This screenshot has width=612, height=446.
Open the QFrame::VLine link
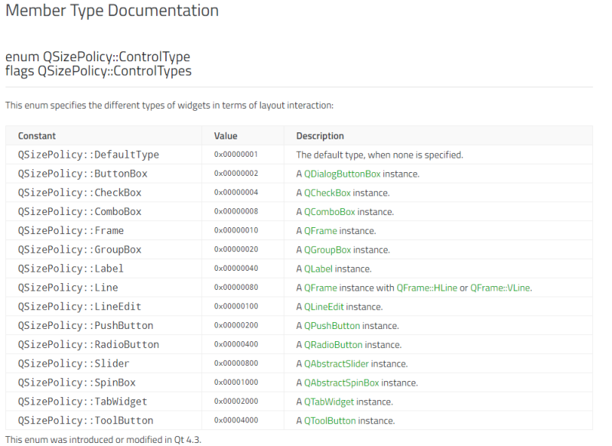[500, 288]
